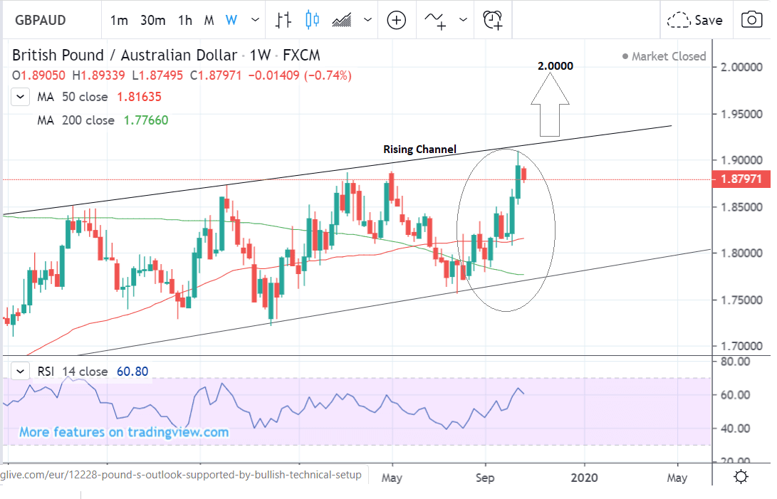Viewport: 777px width, 499px height.
Task: Open chart settings gear at the bottom right
Action: pos(741,477)
